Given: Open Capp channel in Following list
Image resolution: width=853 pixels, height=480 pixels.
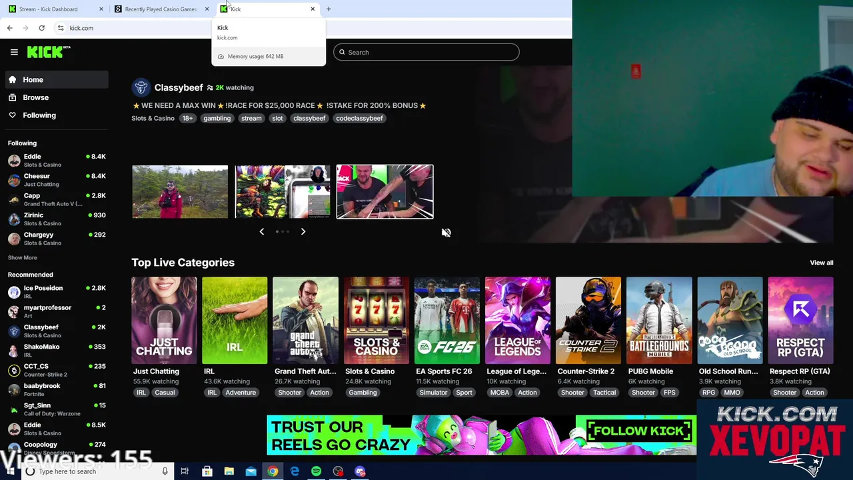Looking at the screenshot, I should tap(57, 199).
